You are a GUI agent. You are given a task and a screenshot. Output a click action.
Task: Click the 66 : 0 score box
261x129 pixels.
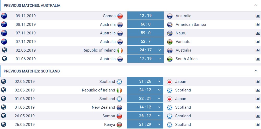click(x=146, y=24)
